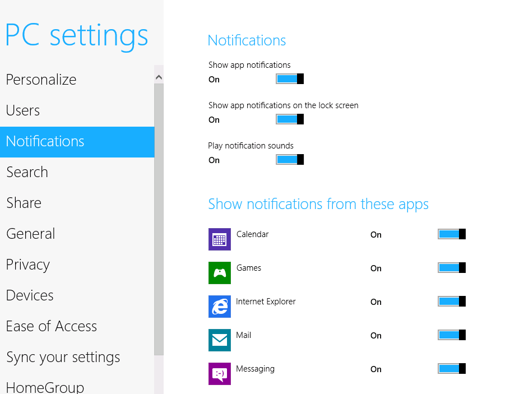Open the Personalize settings category
The image size is (524, 394).
pos(77,80)
